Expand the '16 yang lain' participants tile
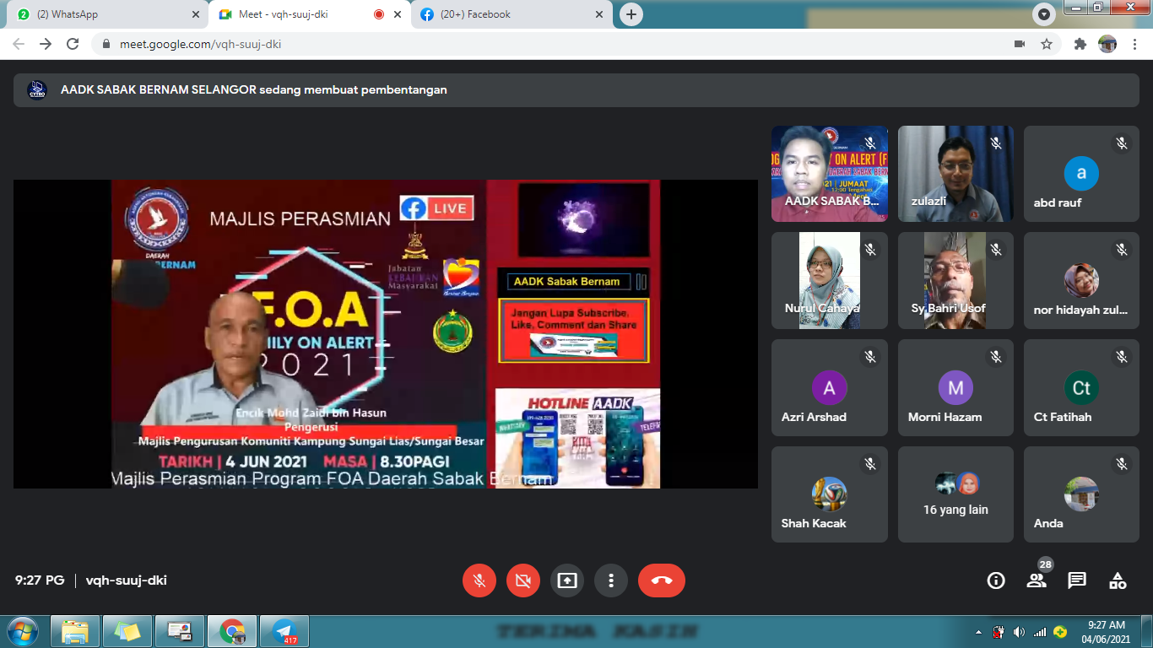The image size is (1153, 648). coord(955,494)
